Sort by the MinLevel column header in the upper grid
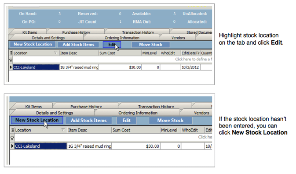 click(x=151, y=53)
